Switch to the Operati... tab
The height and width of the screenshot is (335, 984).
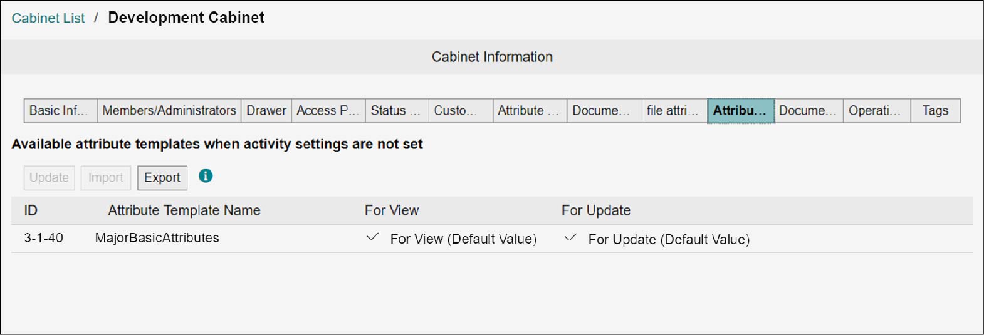pyautogui.click(x=877, y=111)
